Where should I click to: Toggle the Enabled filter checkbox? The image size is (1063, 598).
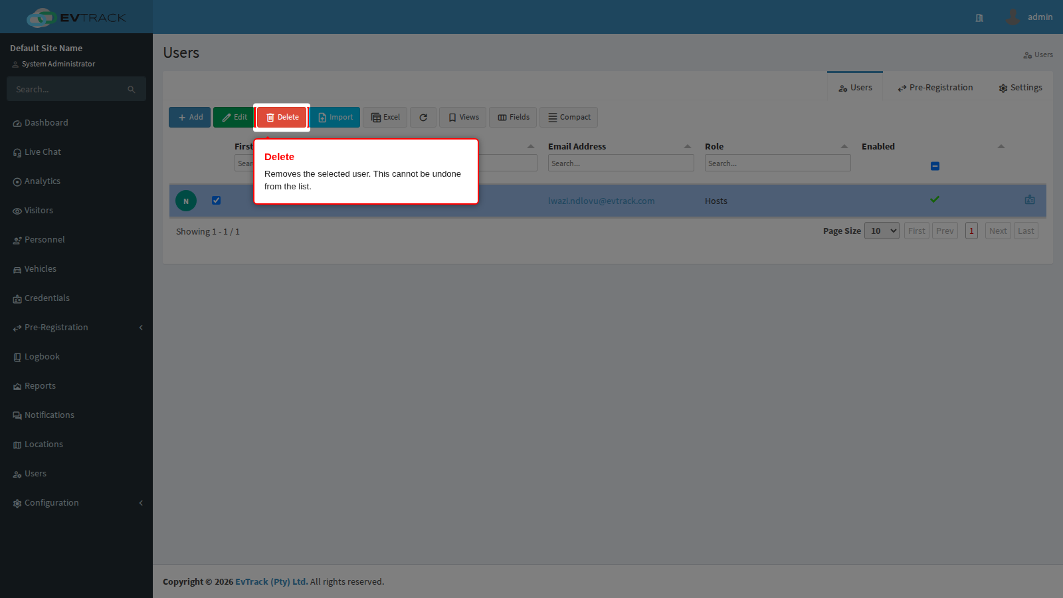click(935, 166)
